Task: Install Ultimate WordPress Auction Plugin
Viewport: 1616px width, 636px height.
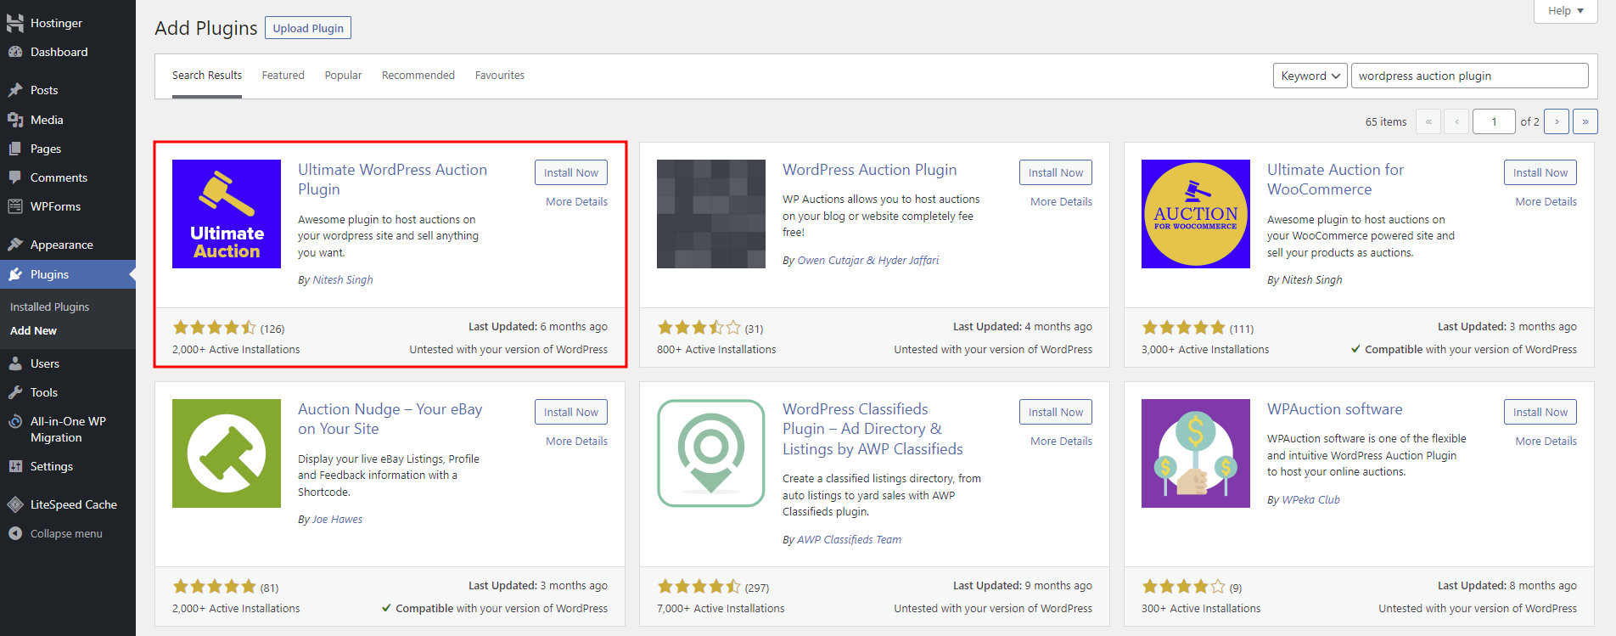Action: point(570,172)
